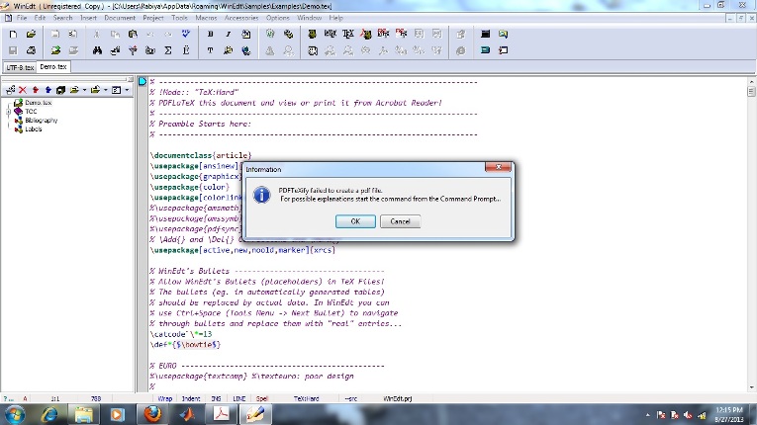Click OK in Information dialog
The image size is (757, 425).
[355, 221]
